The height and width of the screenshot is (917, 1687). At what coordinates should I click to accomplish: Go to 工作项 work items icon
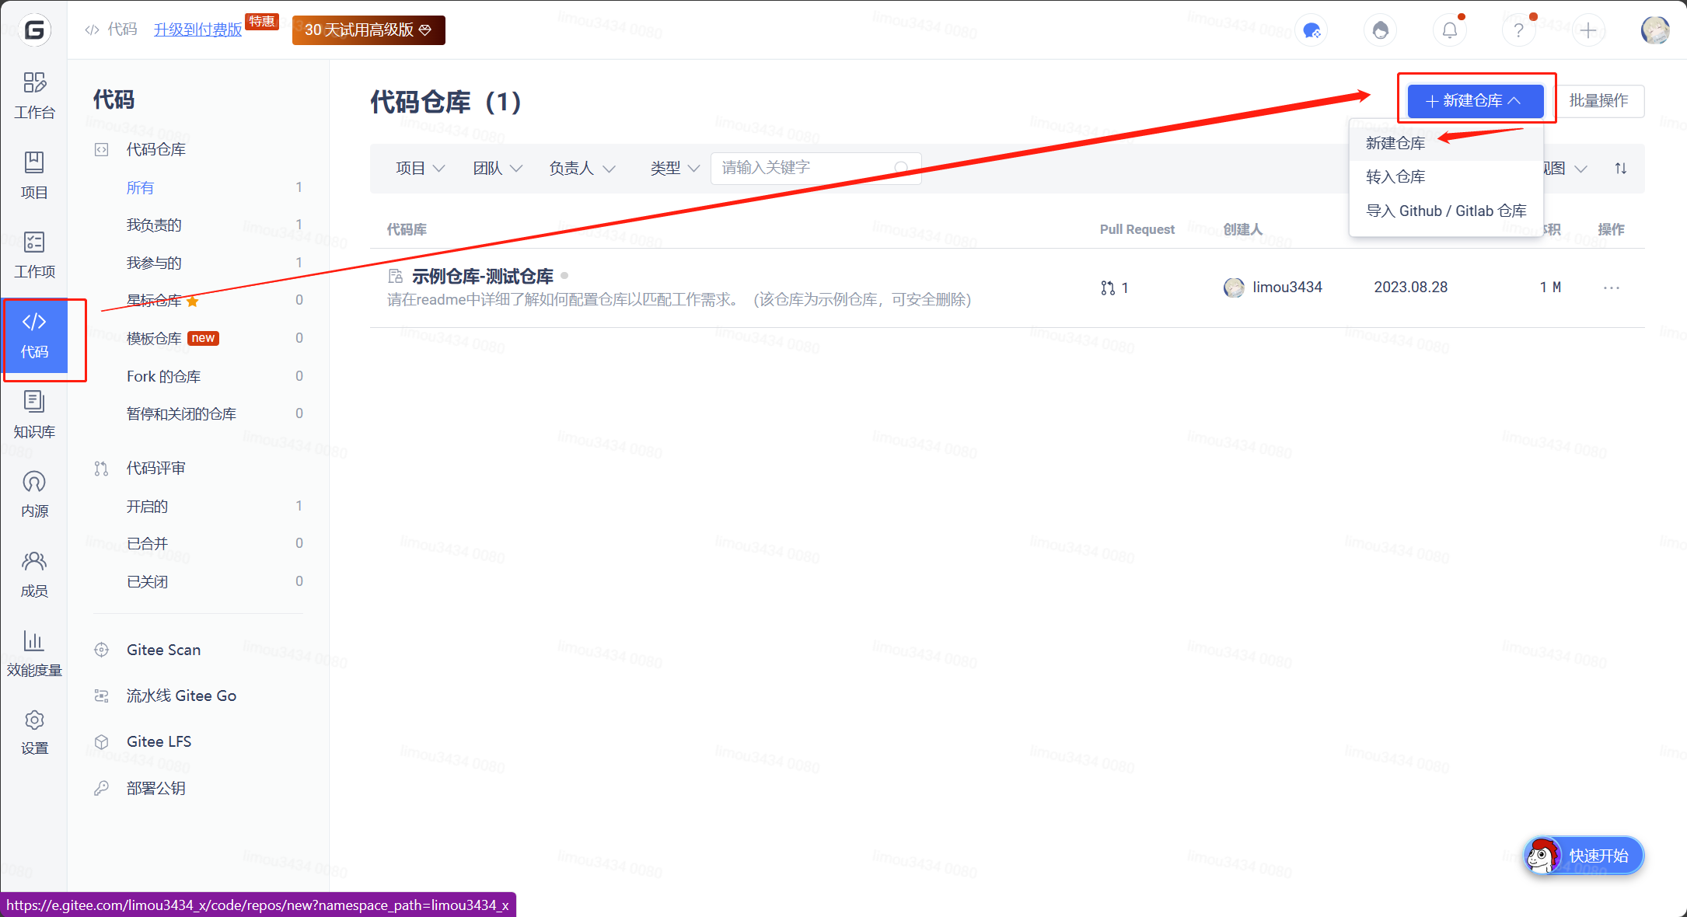[34, 254]
